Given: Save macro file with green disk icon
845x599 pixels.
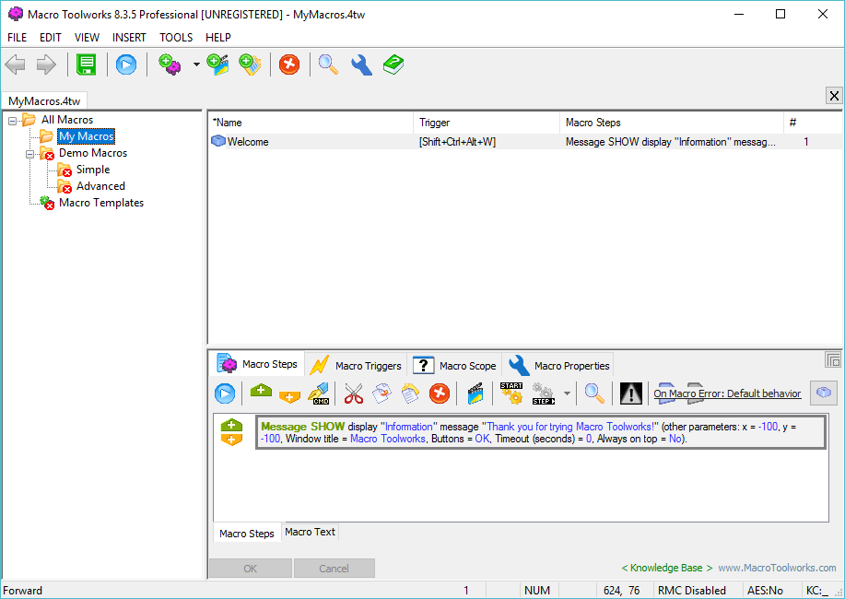Looking at the screenshot, I should [87, 65].
